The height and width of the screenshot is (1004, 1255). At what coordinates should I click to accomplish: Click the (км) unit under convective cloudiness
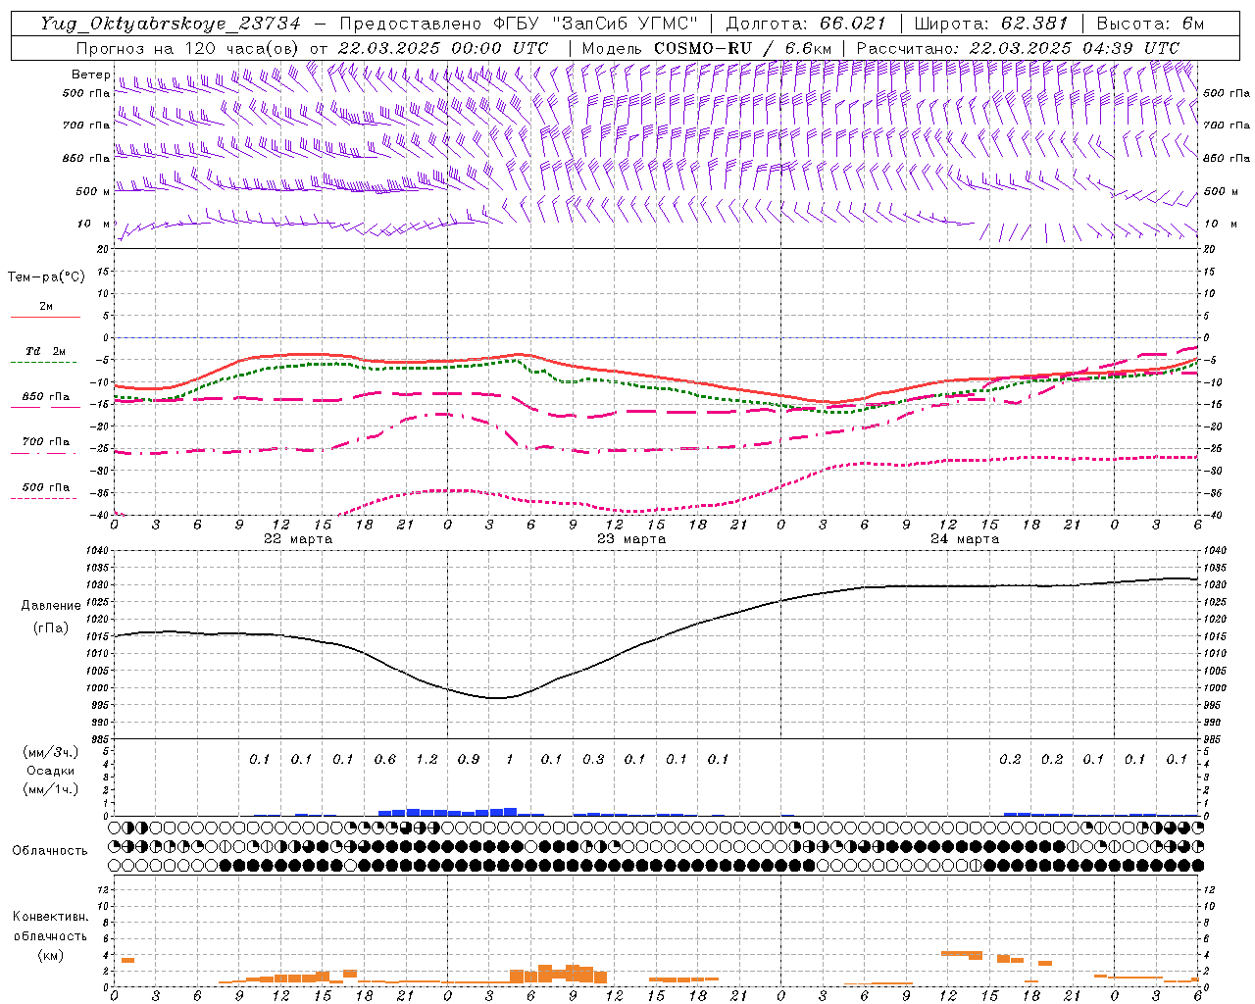click(x=51, y=956)
